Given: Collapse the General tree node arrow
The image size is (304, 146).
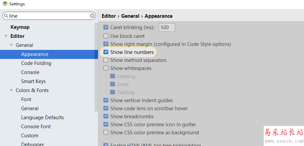Looking at the screenshot, I should pos(11,45).
